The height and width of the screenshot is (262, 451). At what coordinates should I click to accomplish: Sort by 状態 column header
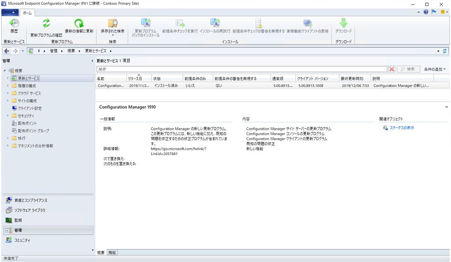167,79
